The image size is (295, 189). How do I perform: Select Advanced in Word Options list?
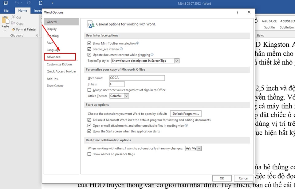click(60, 57)
